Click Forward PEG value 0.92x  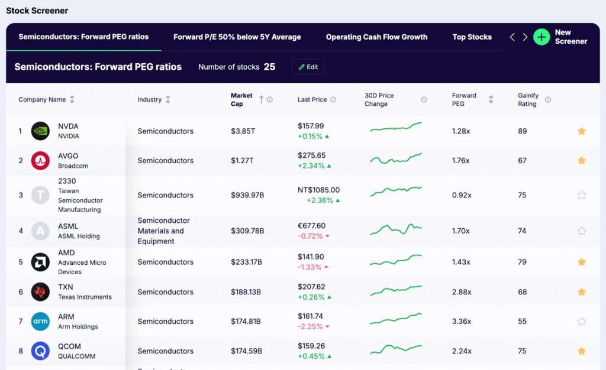[462, 195]
